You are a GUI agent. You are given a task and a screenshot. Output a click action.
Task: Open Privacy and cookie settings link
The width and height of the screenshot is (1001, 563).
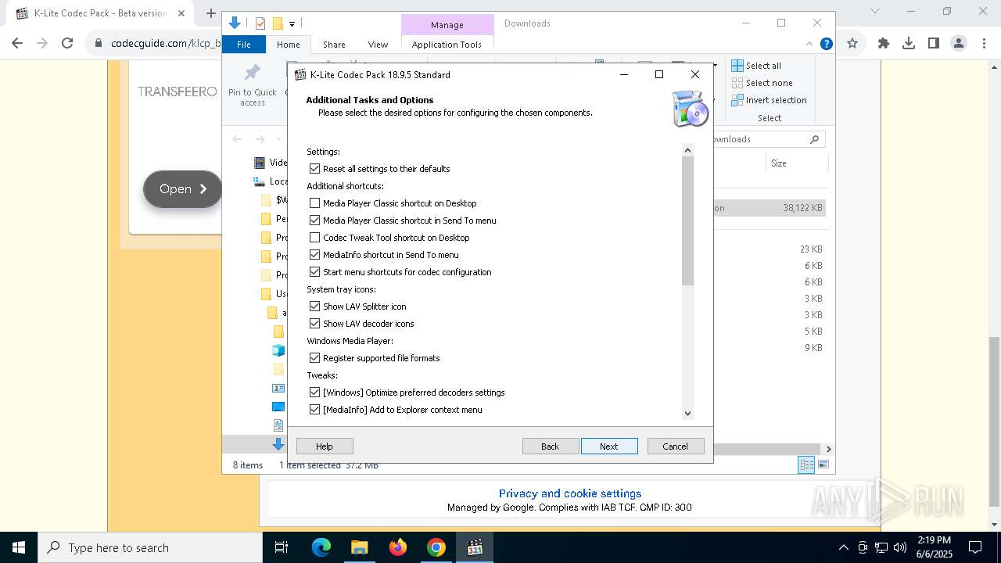(570, 493)
